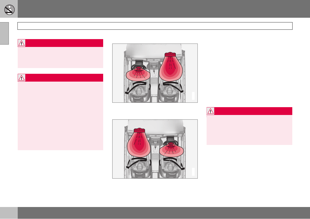Select the large passenger airbag in the upper diagram
The width and height of the screenshot is (310, 219).
(171, 66)
